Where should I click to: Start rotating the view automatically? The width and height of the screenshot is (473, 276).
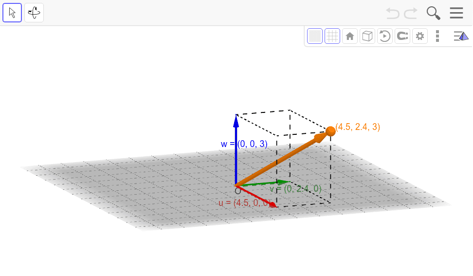point(384,36)
